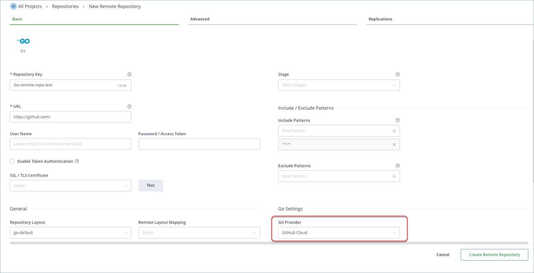Open help tooltip for Stage field
Image resolution: width=534 pixels, height=273 pixels.
(398, 74)
